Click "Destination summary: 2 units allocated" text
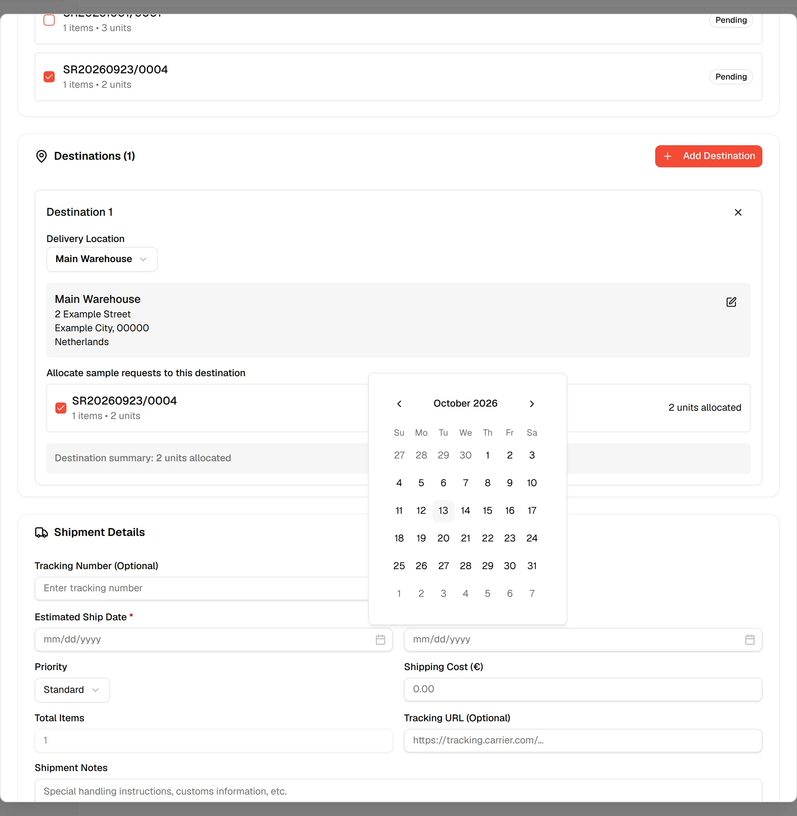Image resolution: width=797 pixels, height=816 pixels. click(143, 458)
